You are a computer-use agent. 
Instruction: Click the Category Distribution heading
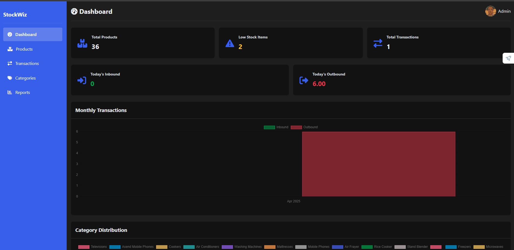point(101,230)
